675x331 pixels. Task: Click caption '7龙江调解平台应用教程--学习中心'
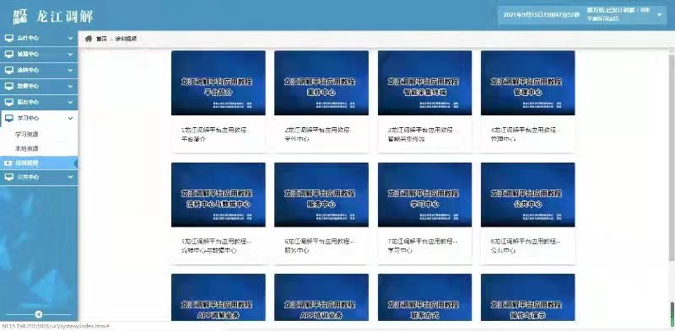pos(423,246)
